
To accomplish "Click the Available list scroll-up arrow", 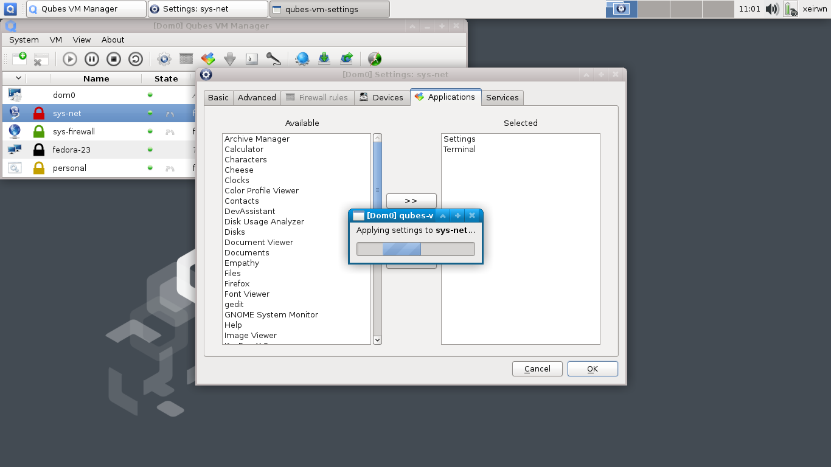I will tap(378, 138).
